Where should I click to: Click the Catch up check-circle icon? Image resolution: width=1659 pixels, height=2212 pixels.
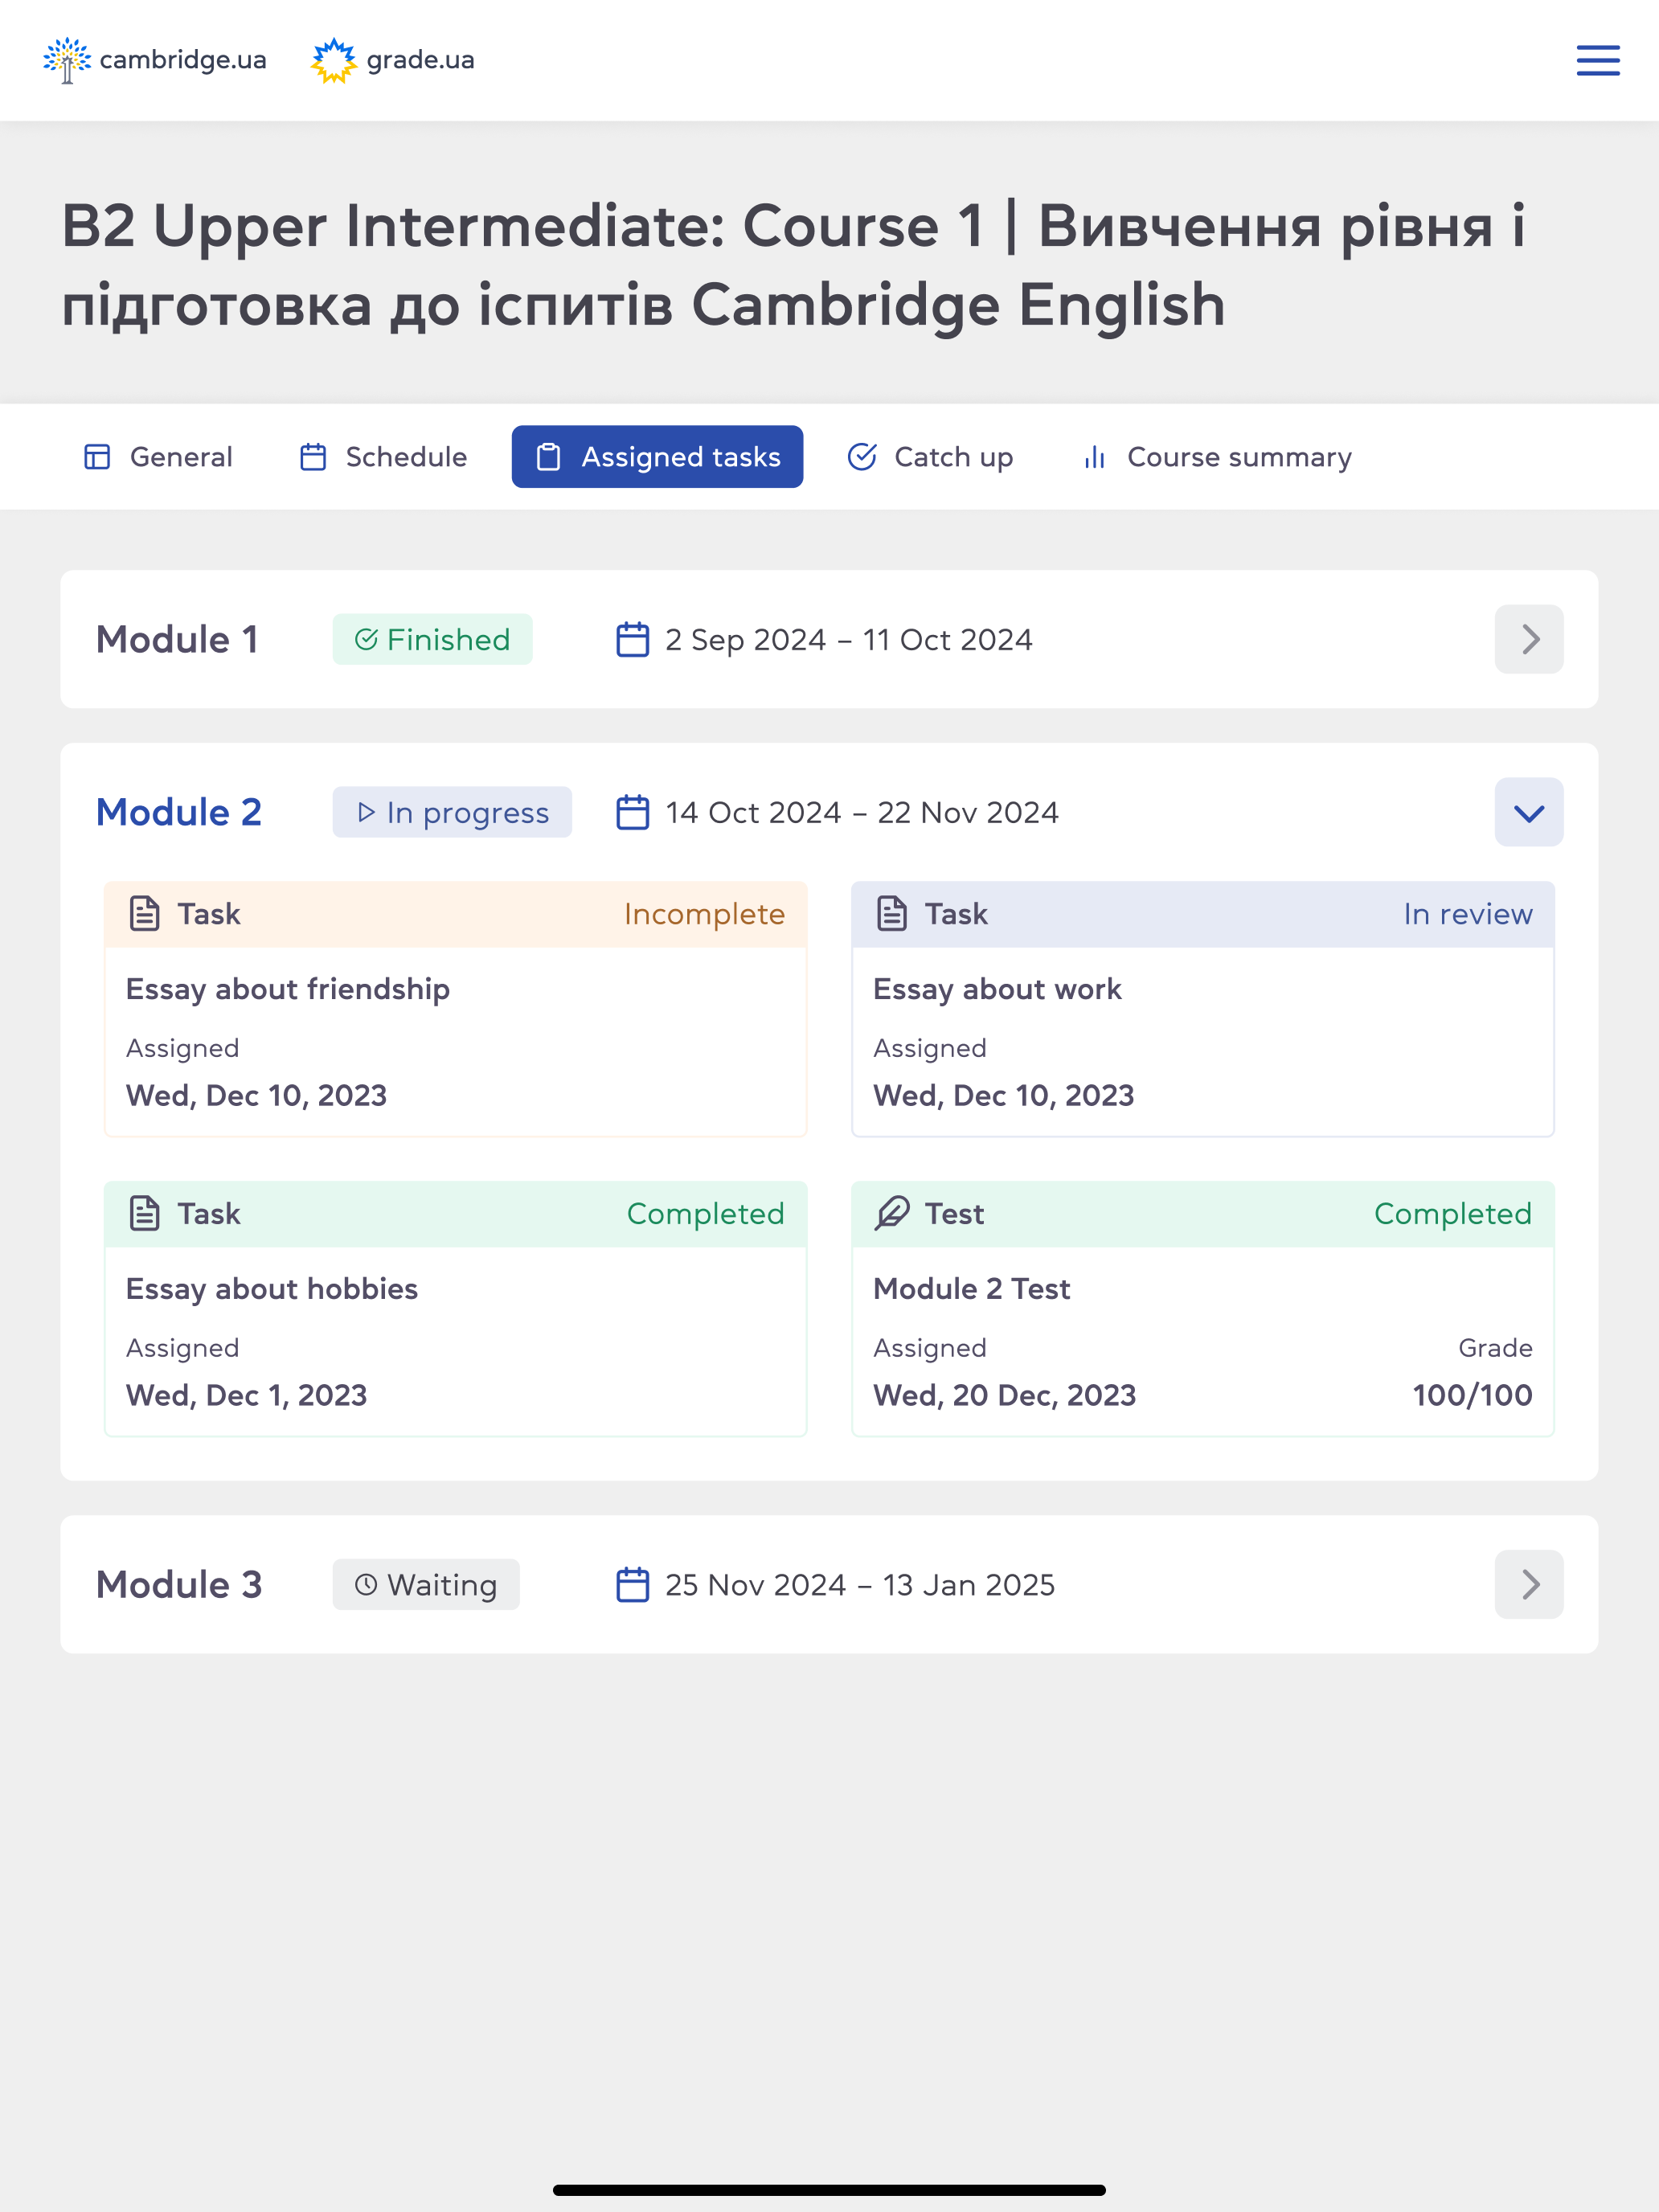pos(862,457)
